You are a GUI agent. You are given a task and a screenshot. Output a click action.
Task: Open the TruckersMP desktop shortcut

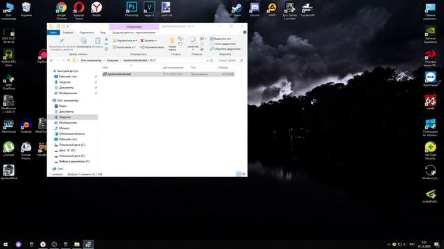click(x=307, y=9)
